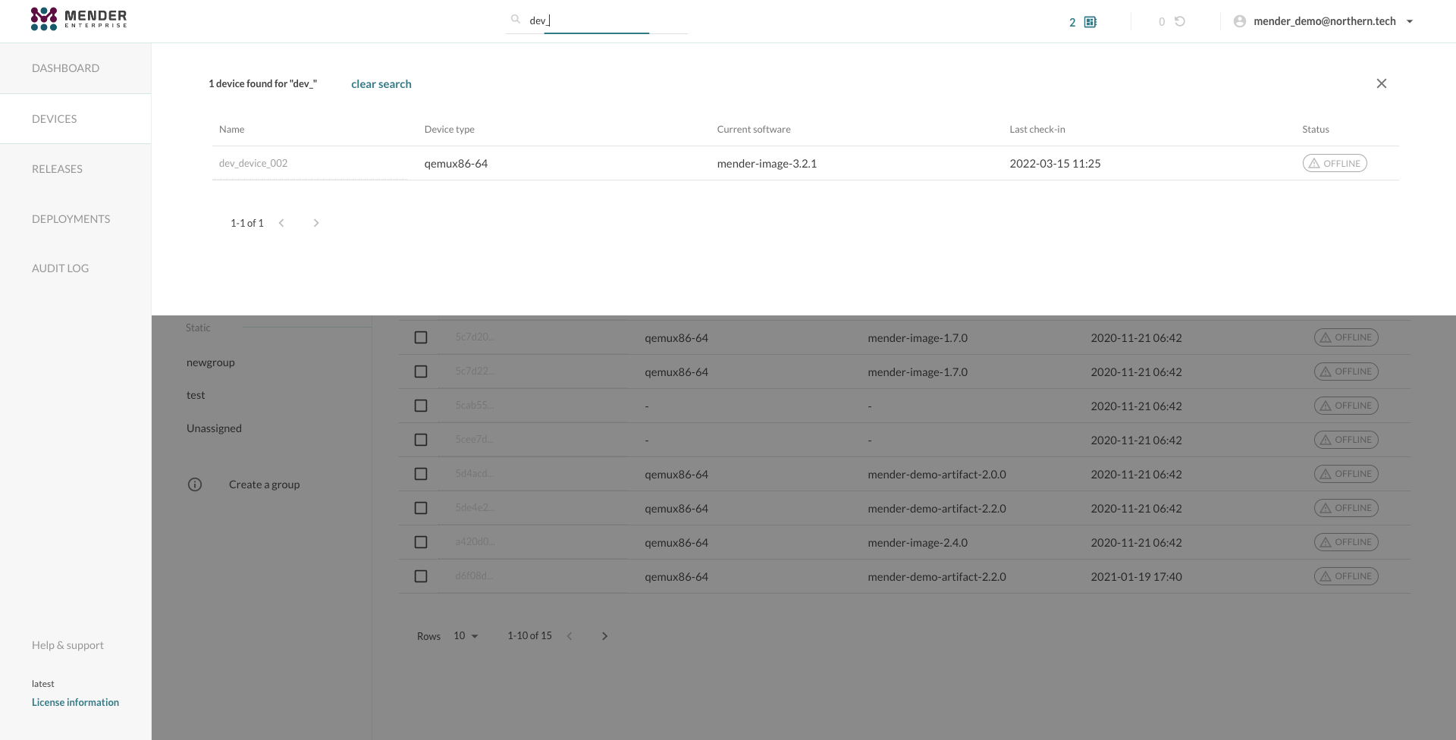The image size is (1456, 740).
Task: Click the clear search link
Action: pyautogui.click(x=381, y=83)
